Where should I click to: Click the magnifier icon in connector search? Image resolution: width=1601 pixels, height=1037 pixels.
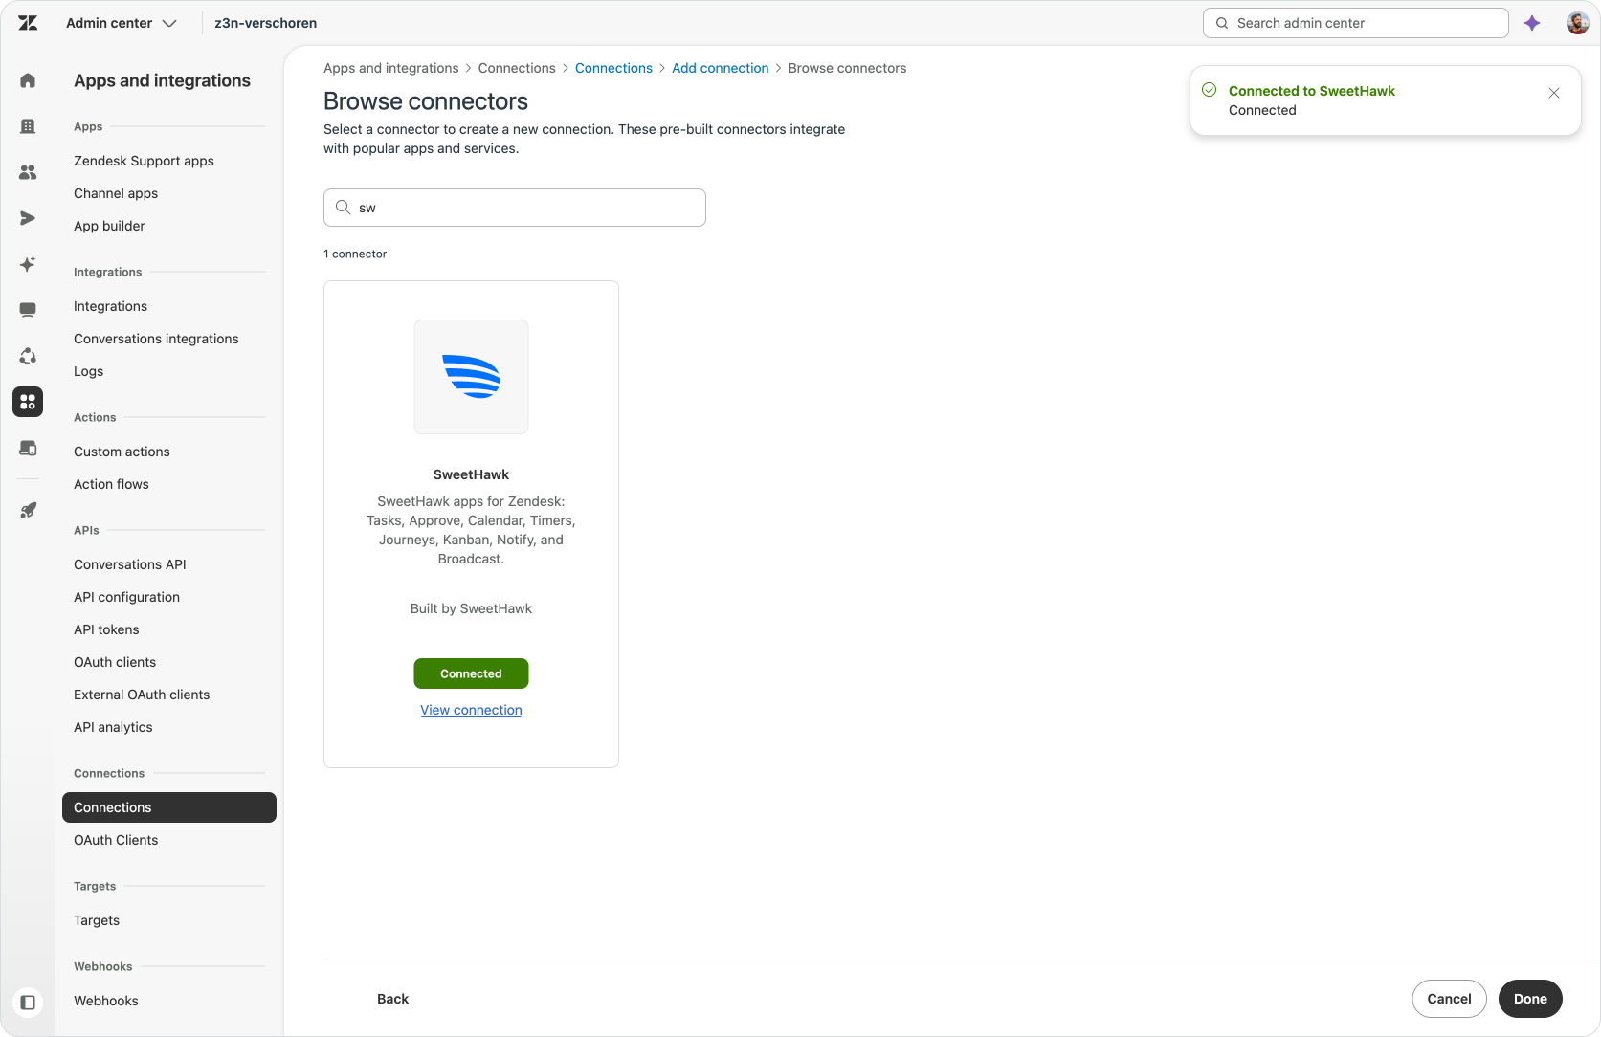(x=343, y=207)
